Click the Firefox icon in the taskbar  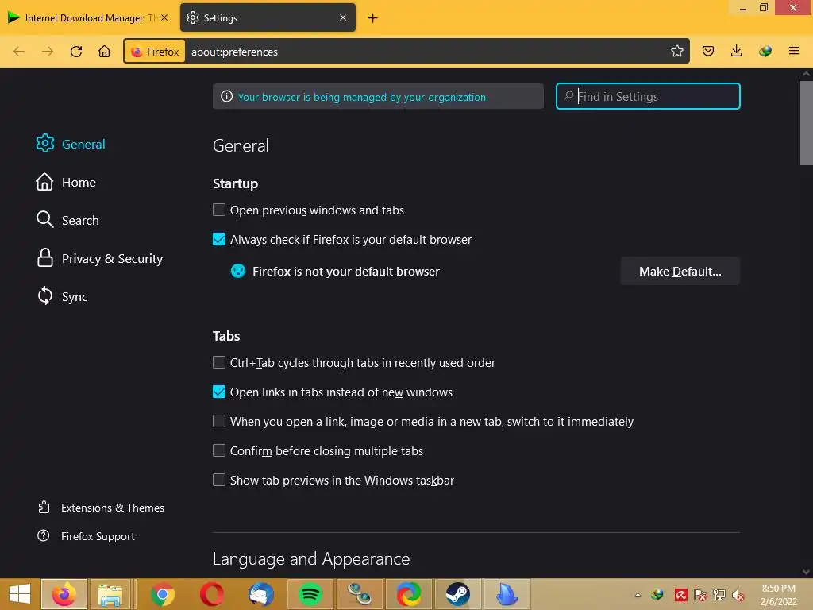(x=64, y=594)
